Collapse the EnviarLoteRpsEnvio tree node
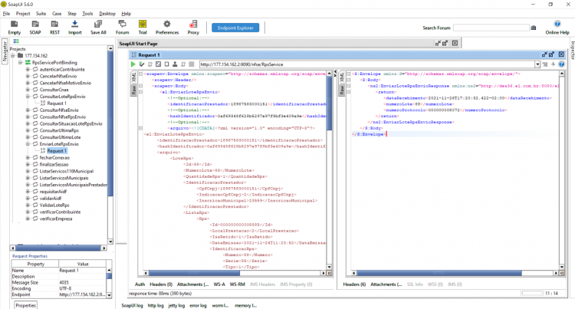 [x=28, y=144]
